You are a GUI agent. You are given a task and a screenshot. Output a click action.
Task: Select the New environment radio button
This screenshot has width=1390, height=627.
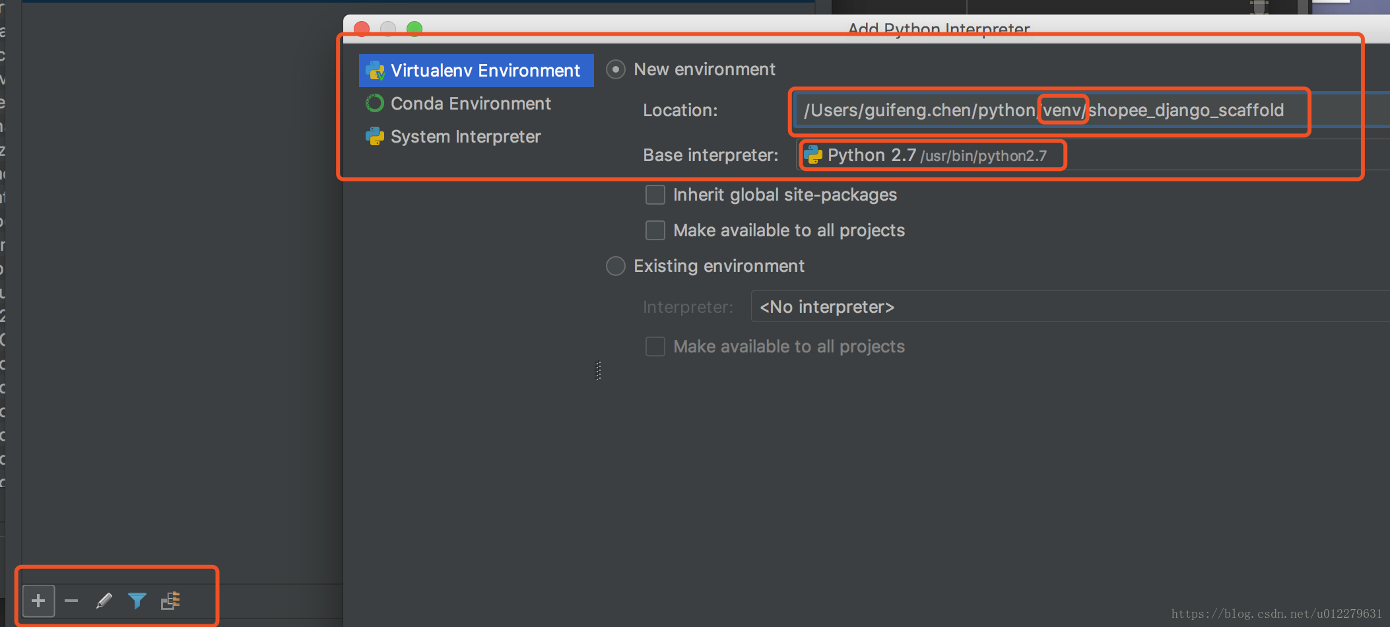click(x=616, y=69)
